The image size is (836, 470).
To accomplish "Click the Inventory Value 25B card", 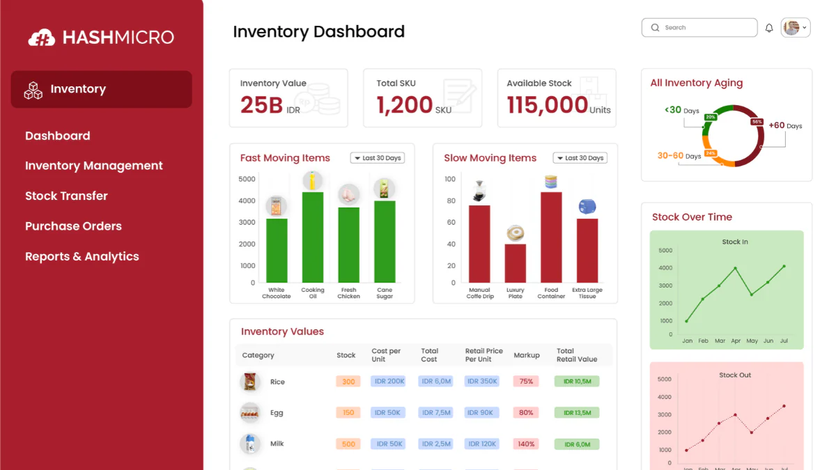I will pyautogui.click(x=288, y=98).
